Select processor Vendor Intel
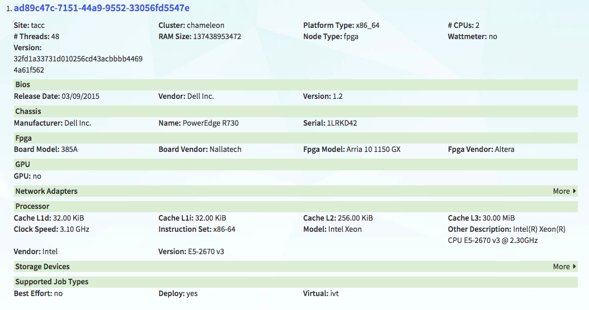Image resolution: width=589 pixels, height=310 pixels. [50, 251]
